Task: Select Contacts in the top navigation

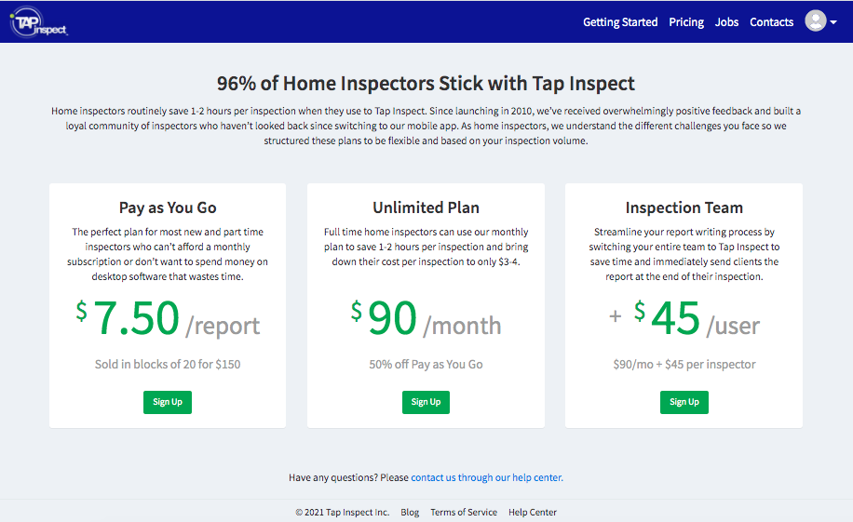Action: coord(771,22)
